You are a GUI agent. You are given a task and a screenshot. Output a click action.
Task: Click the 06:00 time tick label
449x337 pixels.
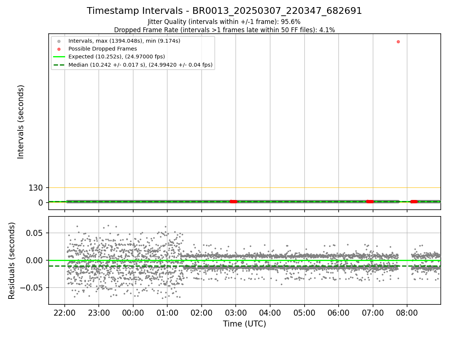pos(339,313)
